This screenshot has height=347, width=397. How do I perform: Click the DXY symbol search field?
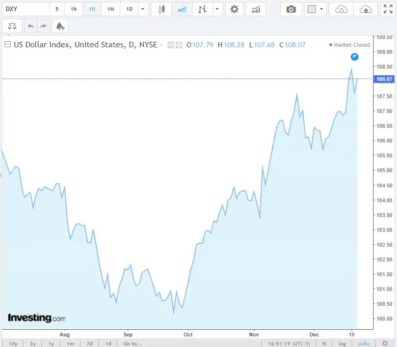tap(25, 9)
